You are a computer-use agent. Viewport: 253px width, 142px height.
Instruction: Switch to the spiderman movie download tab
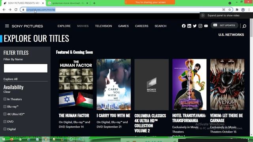pos(68,3)
